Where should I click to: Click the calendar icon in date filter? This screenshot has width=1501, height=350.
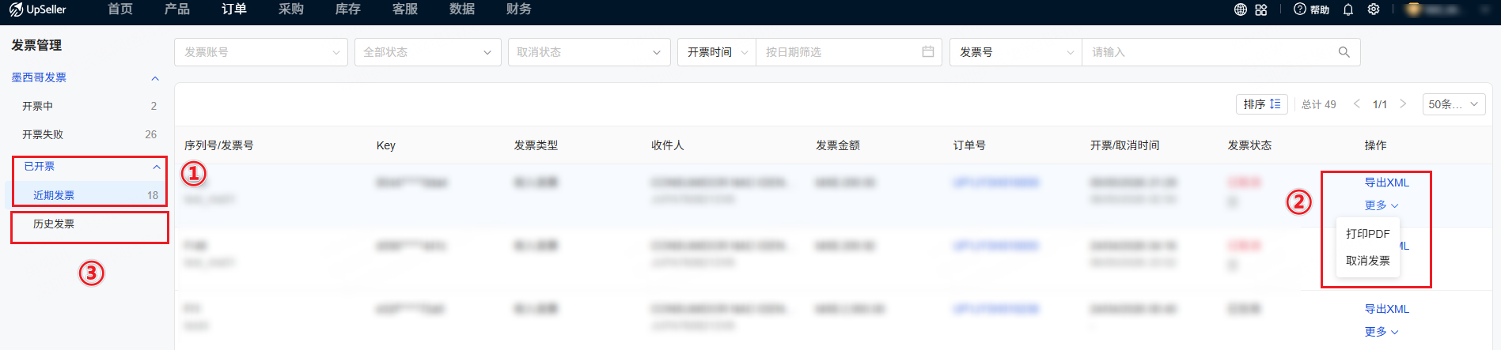pos(928,52)
